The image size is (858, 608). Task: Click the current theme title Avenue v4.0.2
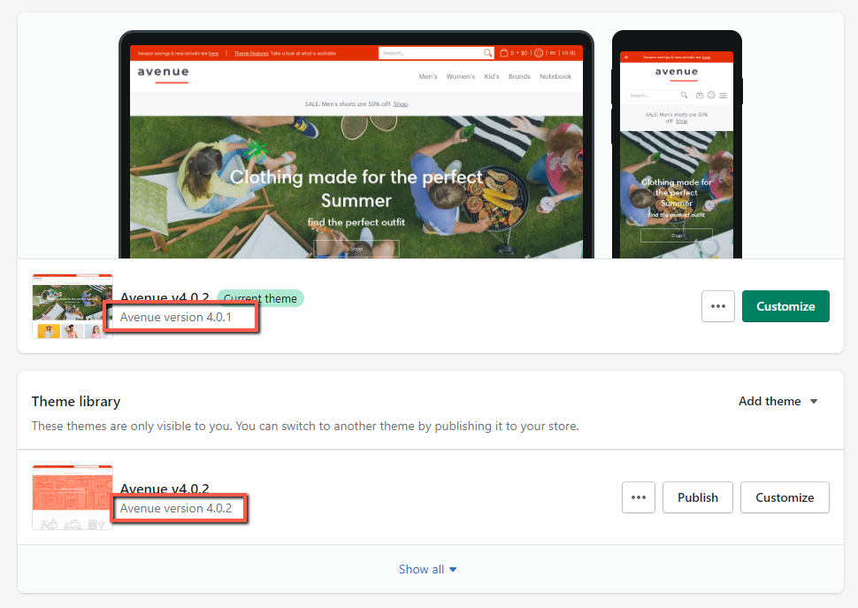pyautogui.click(x=165, y=297)
